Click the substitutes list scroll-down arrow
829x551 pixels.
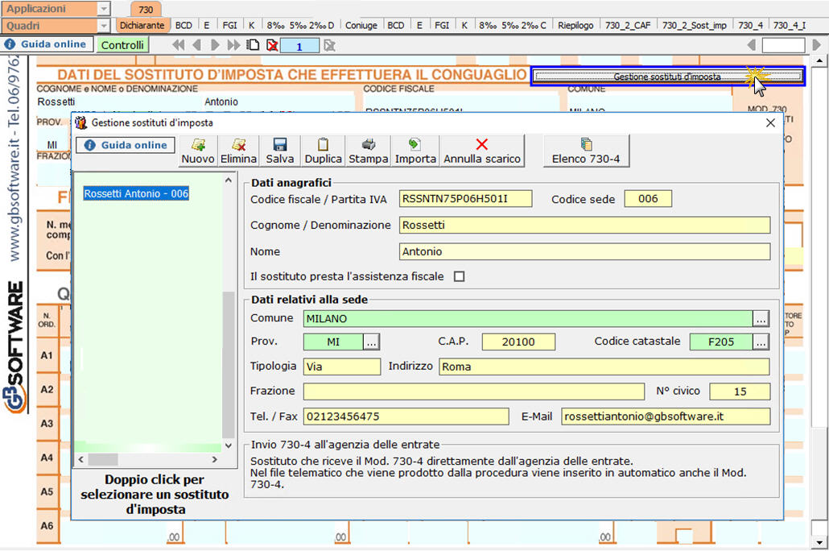click(229, 445)
